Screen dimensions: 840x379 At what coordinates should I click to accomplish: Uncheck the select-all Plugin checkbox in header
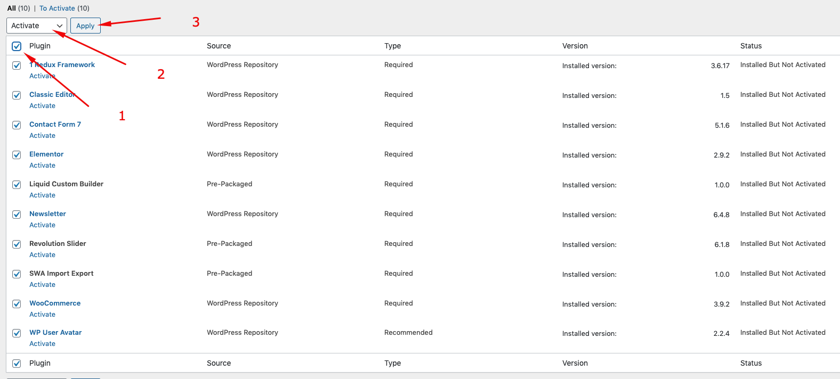[x=17, y=46]
